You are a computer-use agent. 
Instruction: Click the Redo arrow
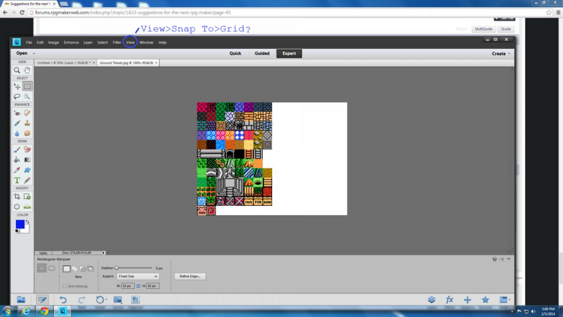click(81, 299)
